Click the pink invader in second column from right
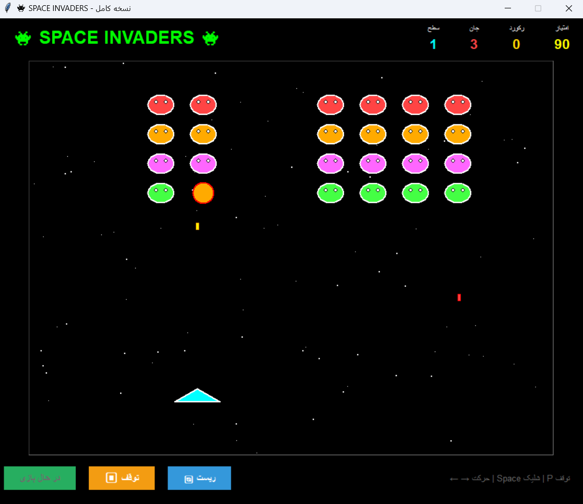The width and height of the screenshot is (583, 504). pyautogui.click(x=415, y=163)
